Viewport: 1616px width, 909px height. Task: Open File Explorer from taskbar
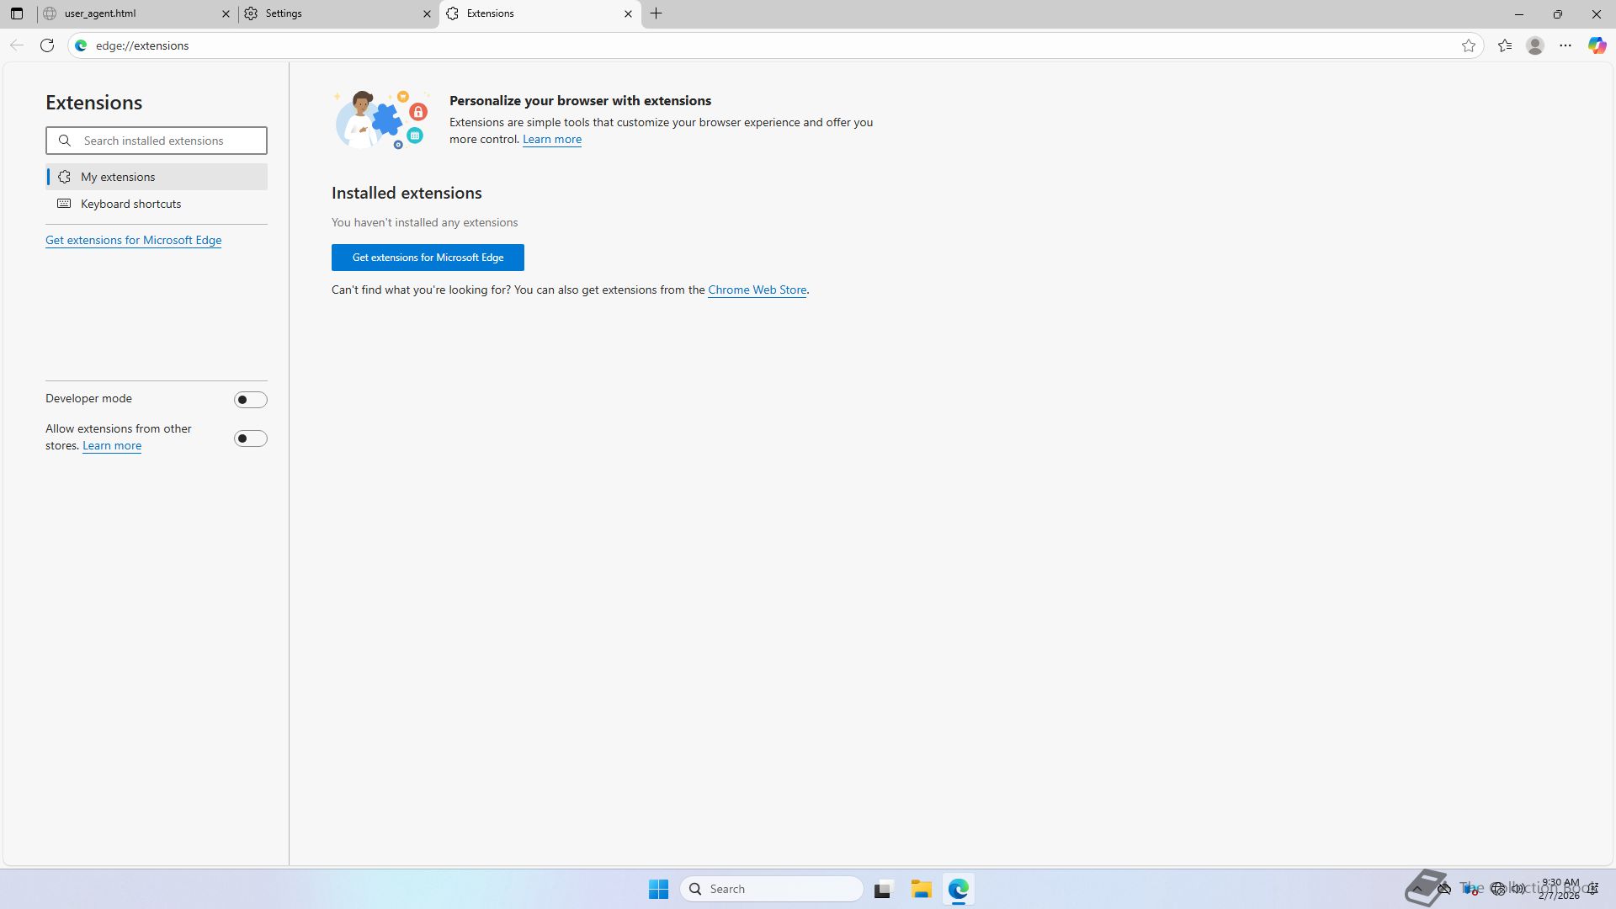(x=921, y=889)
